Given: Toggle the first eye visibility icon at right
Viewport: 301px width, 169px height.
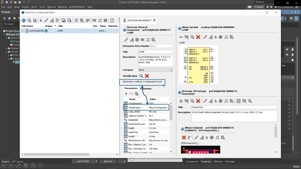Looking at the screenshot, I should pos(287,49).
